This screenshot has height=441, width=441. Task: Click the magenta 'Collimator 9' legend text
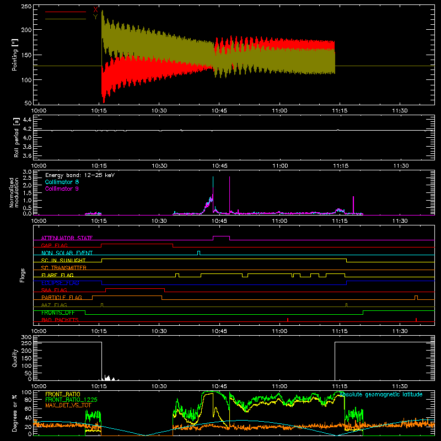pos(62,189)
